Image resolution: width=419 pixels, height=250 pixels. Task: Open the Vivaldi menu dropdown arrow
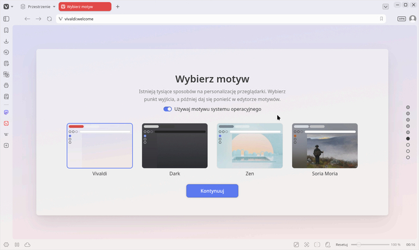[x=12, y=7]
